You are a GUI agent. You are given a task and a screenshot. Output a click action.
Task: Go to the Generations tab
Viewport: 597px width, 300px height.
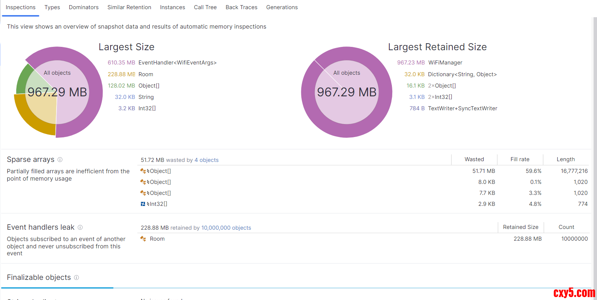click(x=282, y=7)
